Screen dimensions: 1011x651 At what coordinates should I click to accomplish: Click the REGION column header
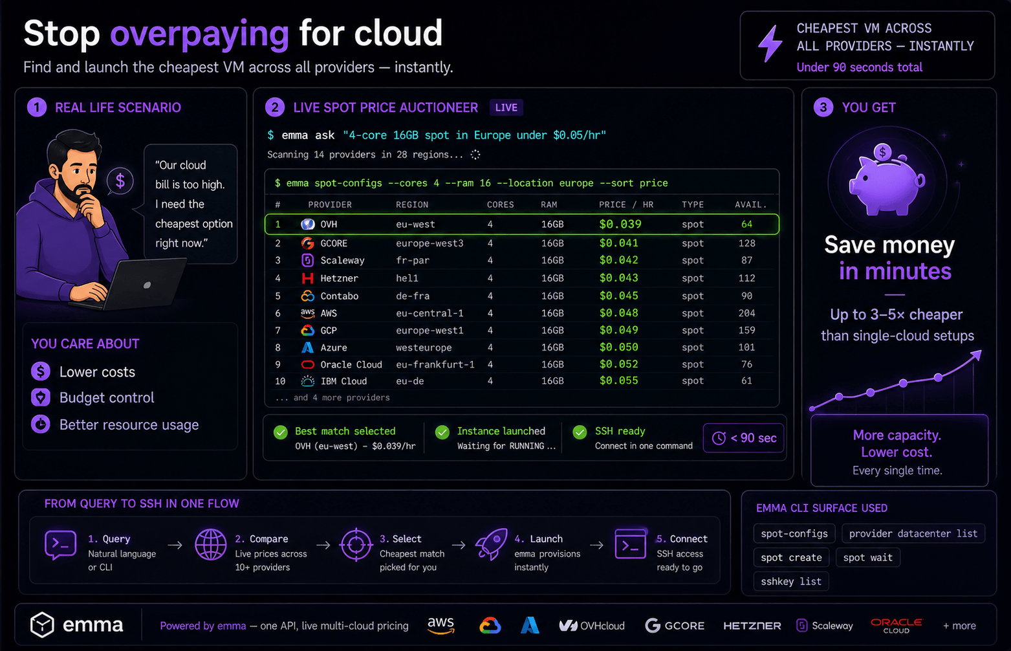[x=412, y=204]
